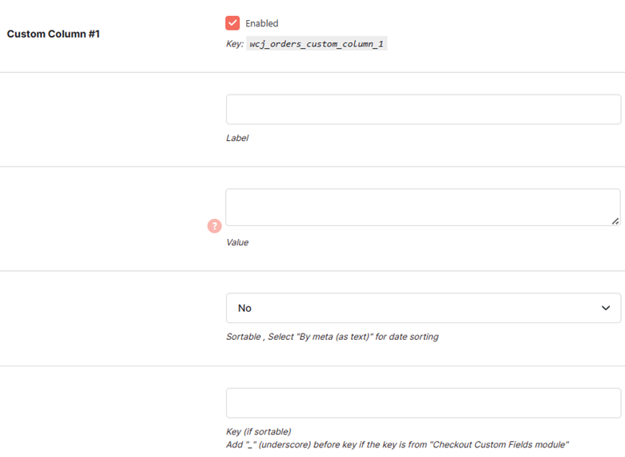The height and width of the screenshot is (457, 625).
Task: Toggle the column via the "Enabled" label text
Action: (261, 23)
